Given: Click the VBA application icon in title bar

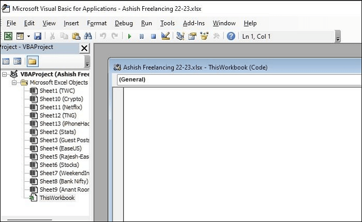Looking at the screenshot, I should pos(6,9).
